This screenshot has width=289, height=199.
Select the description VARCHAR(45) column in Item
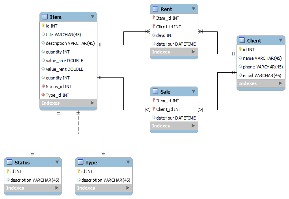68,43
